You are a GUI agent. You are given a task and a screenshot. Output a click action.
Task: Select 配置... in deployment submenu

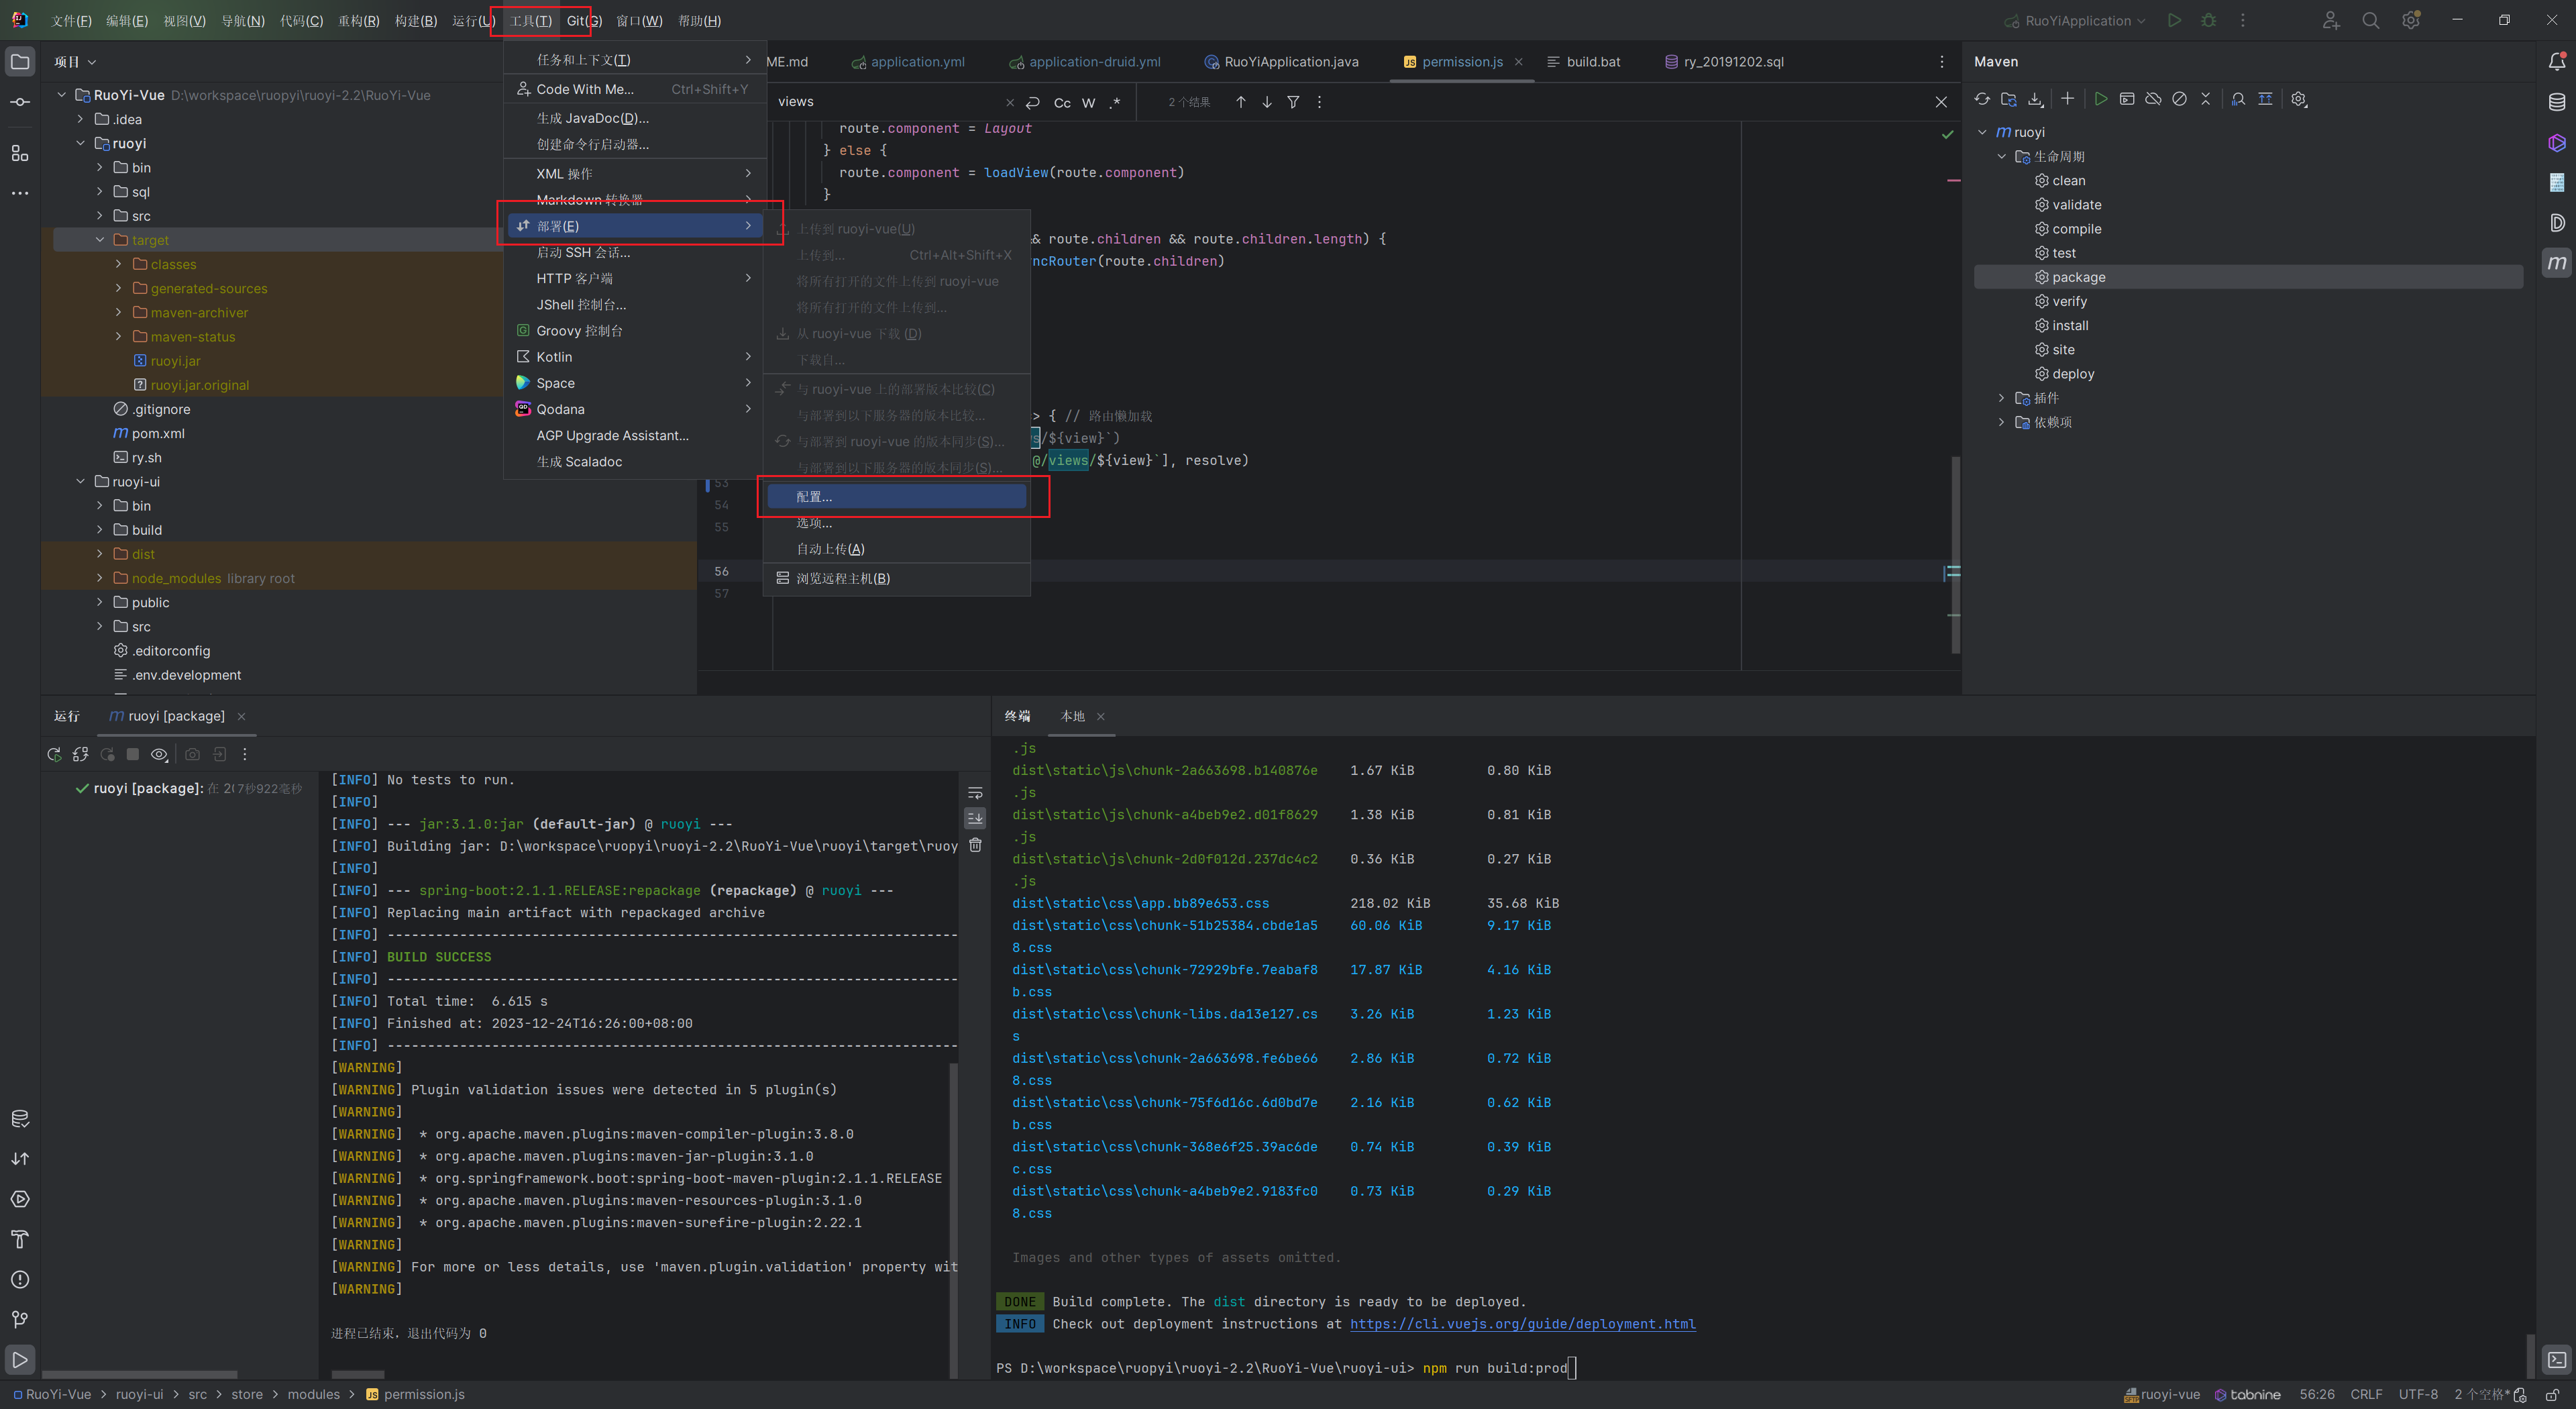coord(897,496)
